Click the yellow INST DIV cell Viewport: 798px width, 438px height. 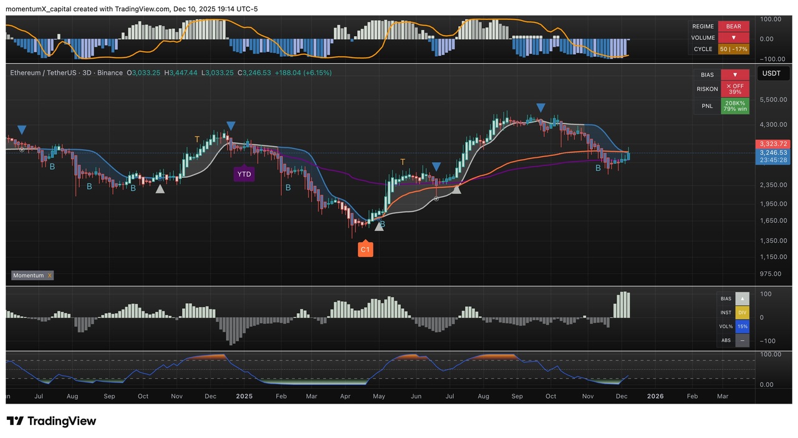[x=742, y=313]
